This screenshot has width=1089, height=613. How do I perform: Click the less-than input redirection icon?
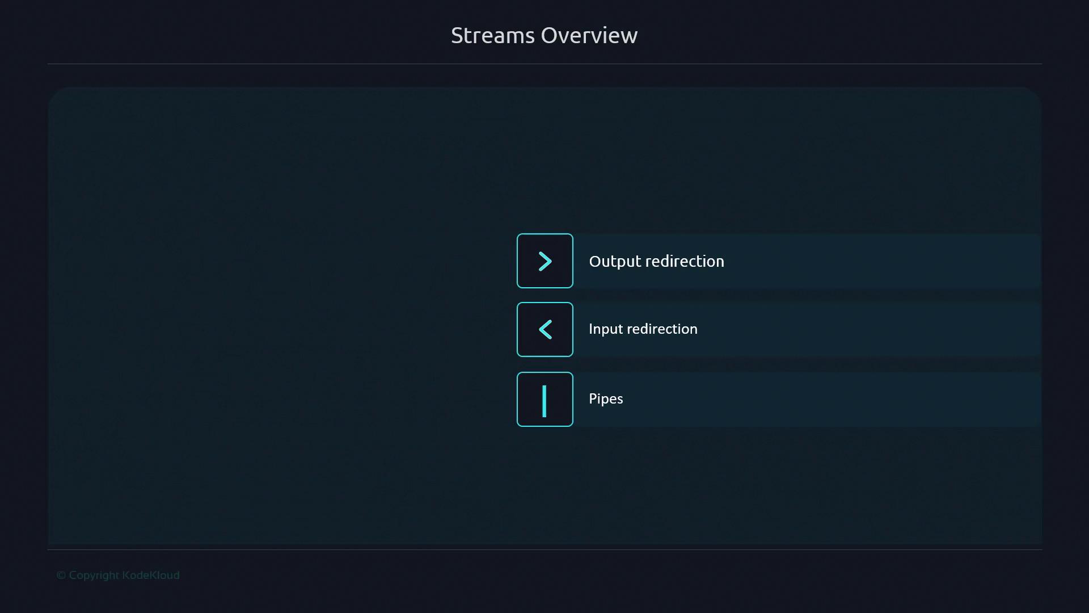click(544, 330)
